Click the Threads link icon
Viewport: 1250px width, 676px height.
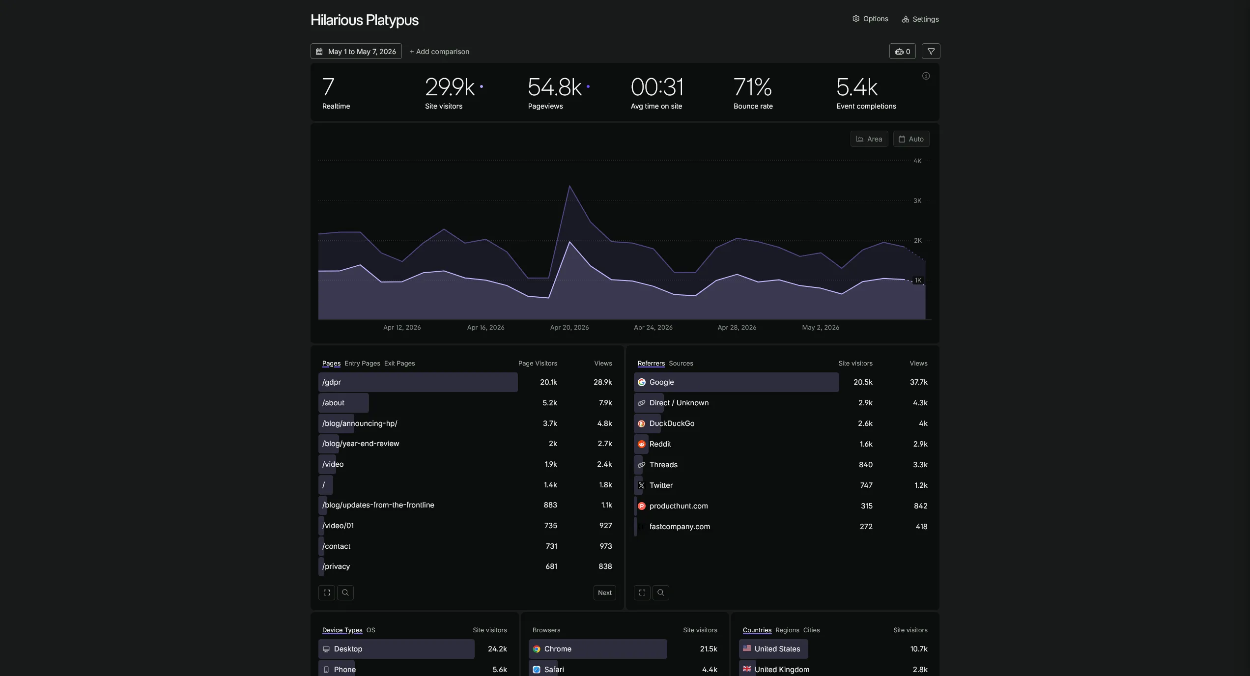click(641, 465)
